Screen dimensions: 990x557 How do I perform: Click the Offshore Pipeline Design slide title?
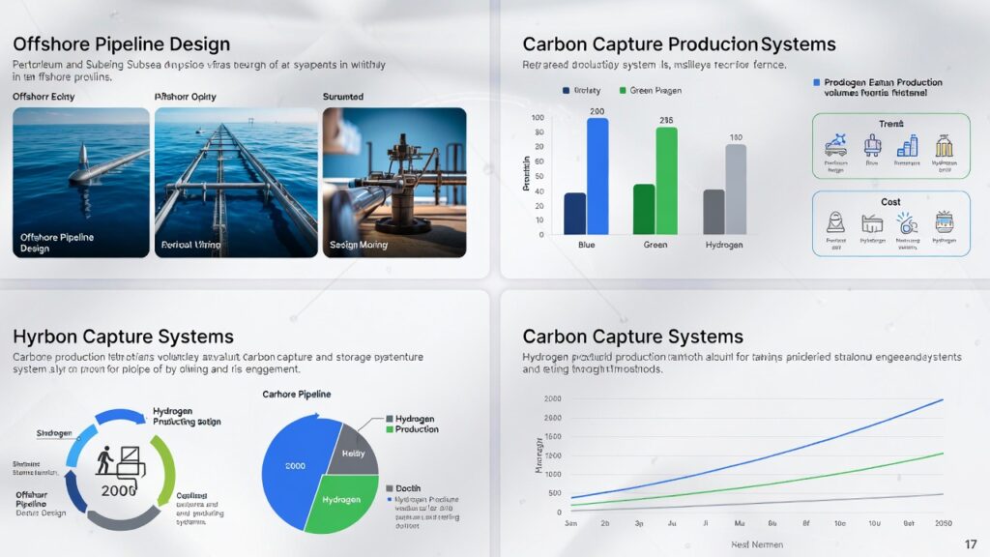[121, 44]
